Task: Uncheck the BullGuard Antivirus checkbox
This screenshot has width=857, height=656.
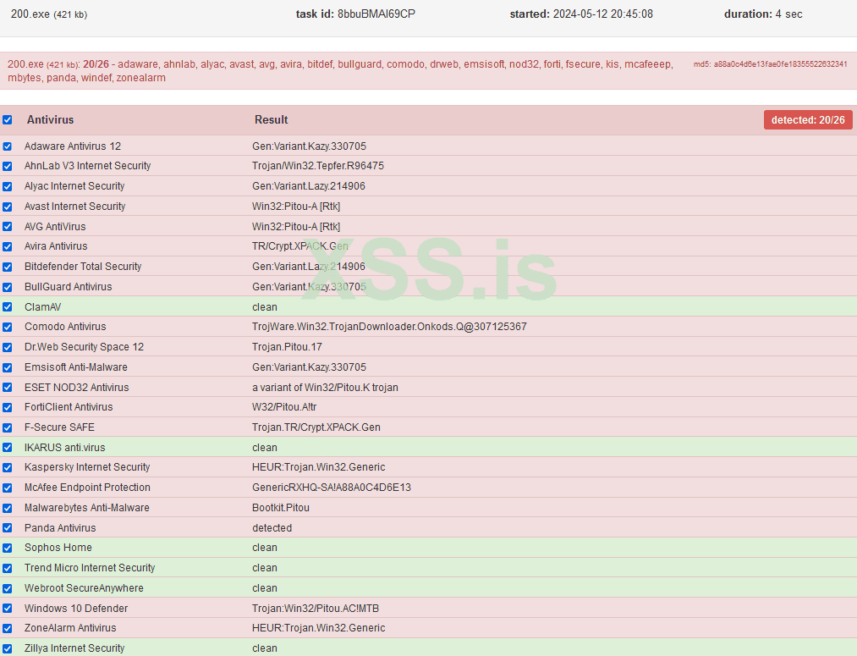Action: (7, 287)
